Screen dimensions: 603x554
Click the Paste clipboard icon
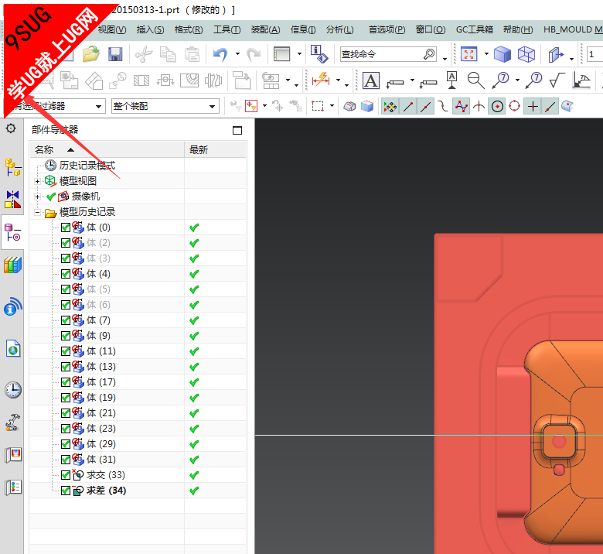tap(192, 54)
